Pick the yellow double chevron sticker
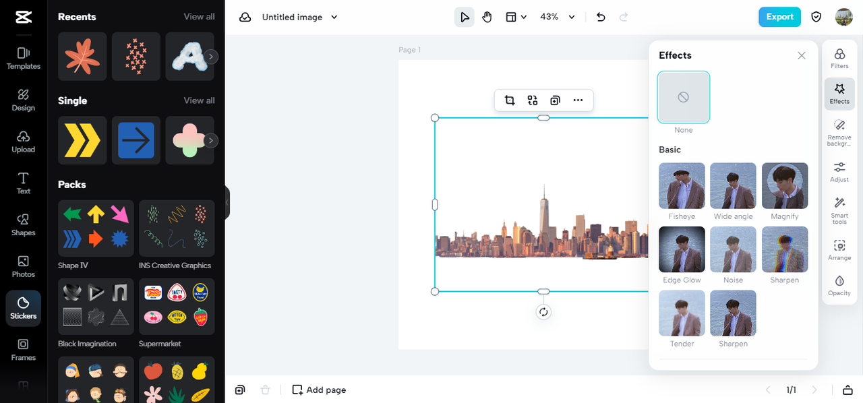The width and height of the screenshot is (863, 403). tap(82, 140)
